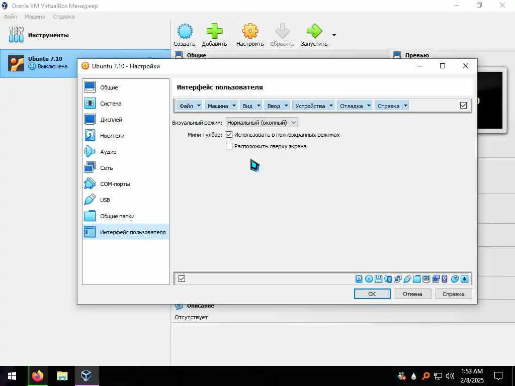This screenshot has height=386, width=515.
Task: Select the Ubuntu 7.10 VM icon in list
Action: 16,63
